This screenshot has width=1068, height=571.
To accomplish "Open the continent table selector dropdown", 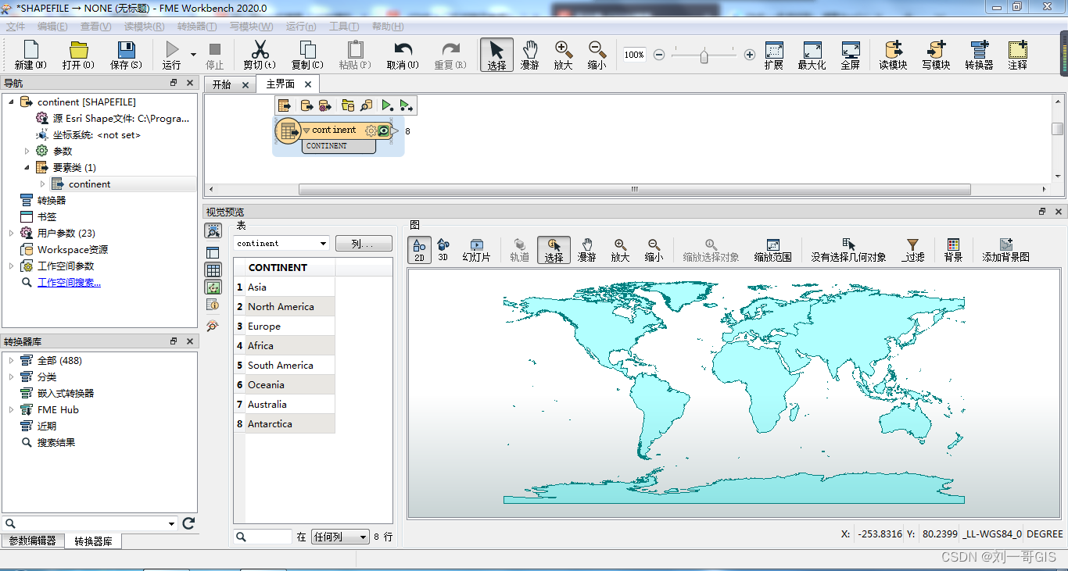I will coord(281,244).
